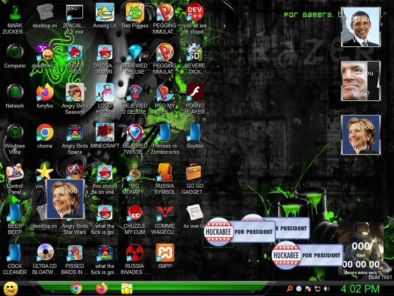Open the volume speaker tray icon

coord(327,289)
